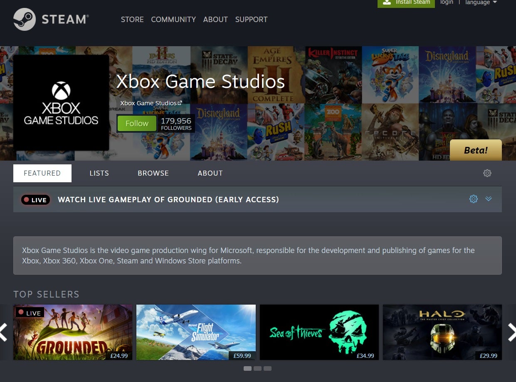Open the STORE menu
The image size is (516, 382).
click(132, 20)
